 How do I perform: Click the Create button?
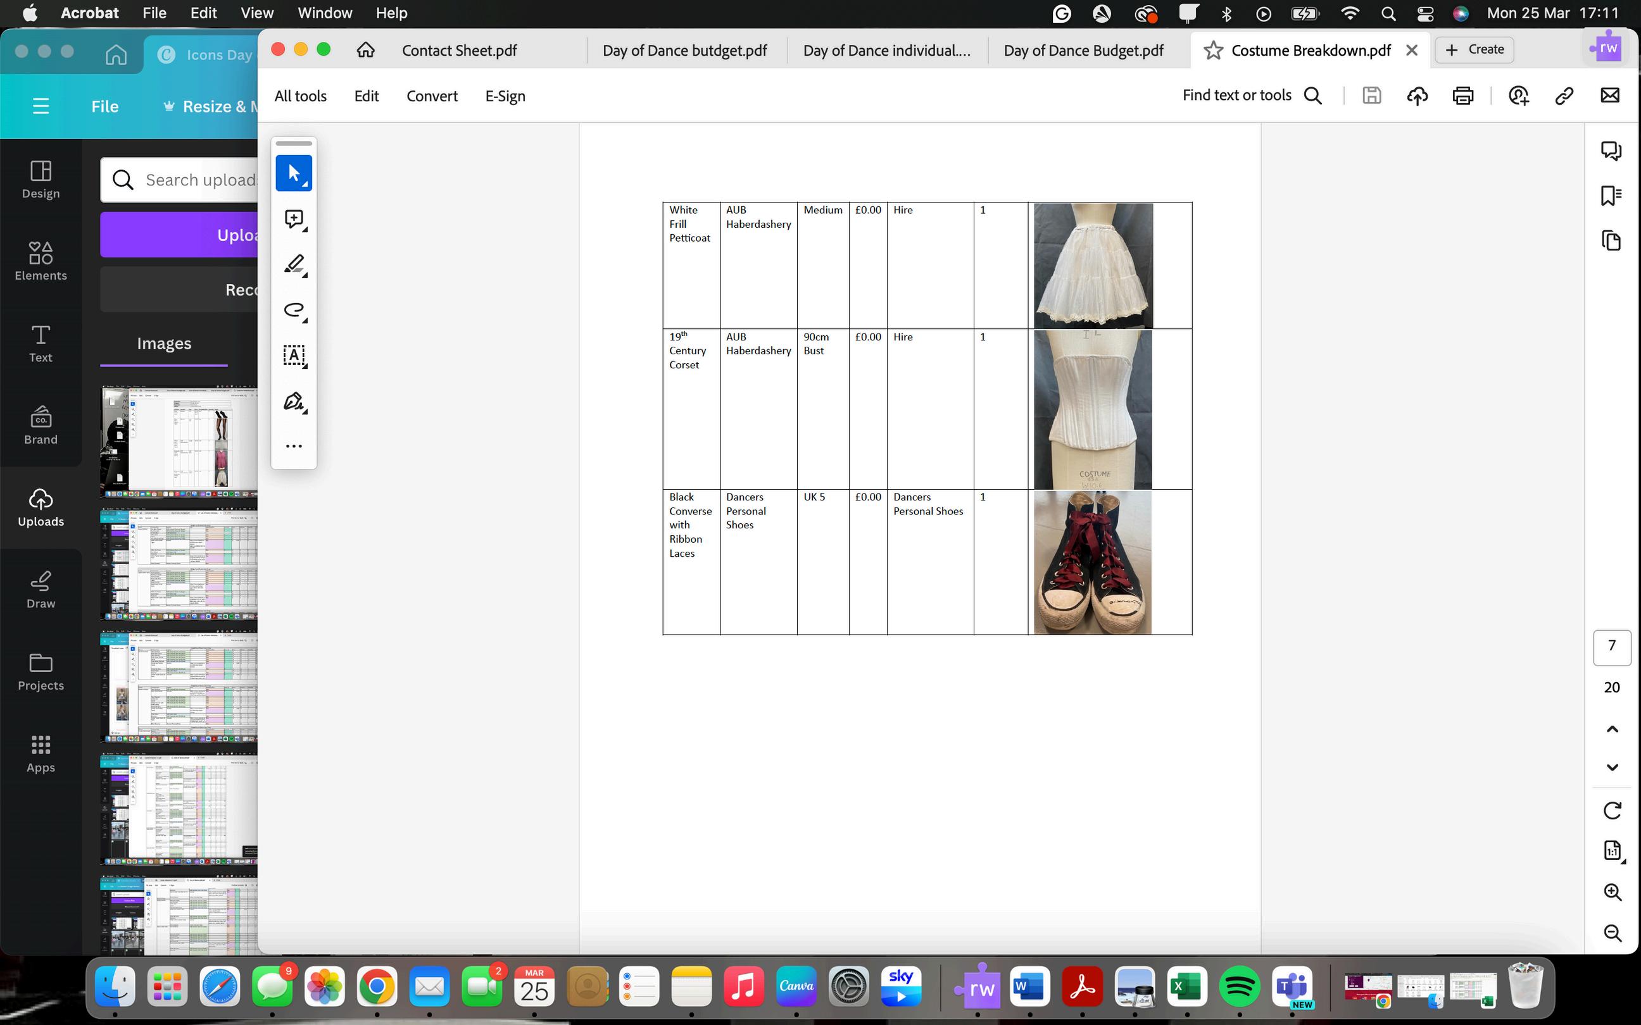click(x=1474, y=49)
